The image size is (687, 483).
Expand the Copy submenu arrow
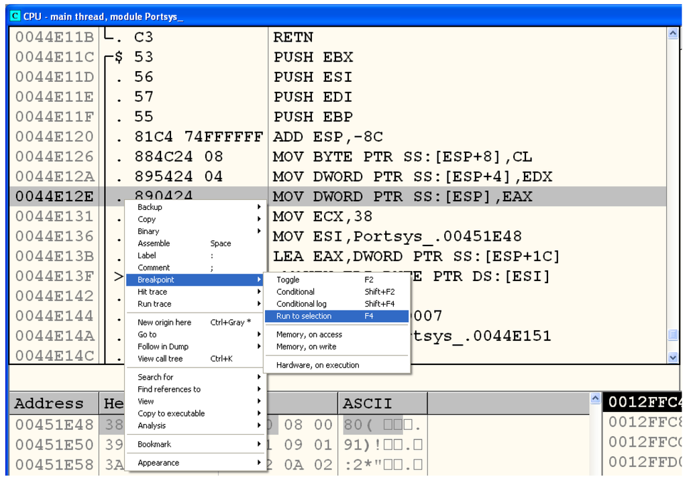tap(259, 219)
